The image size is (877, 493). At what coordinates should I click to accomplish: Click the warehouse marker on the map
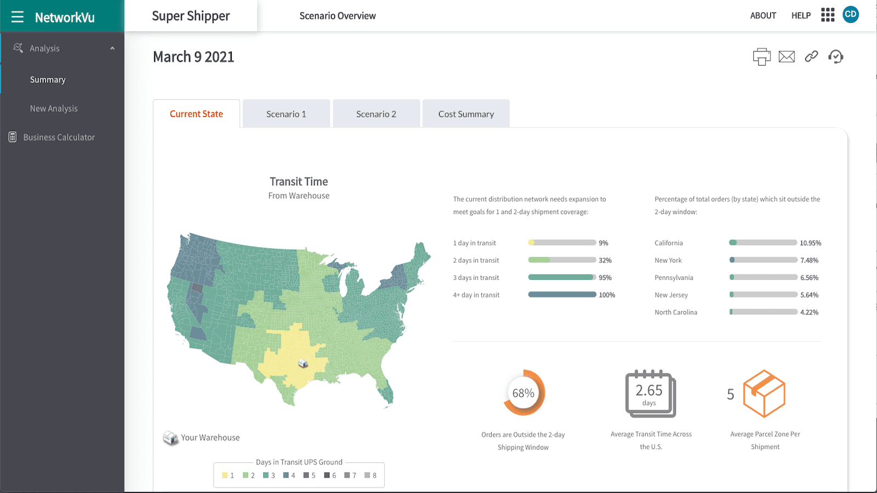pyautogui.click(x=302, y=363)
